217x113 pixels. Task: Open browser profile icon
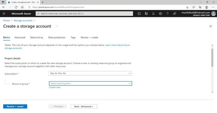[x=206, y=7]
